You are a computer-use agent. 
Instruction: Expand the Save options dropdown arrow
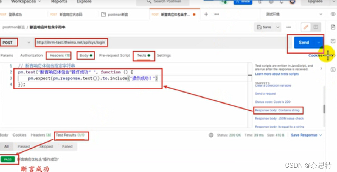pos(278,27)
